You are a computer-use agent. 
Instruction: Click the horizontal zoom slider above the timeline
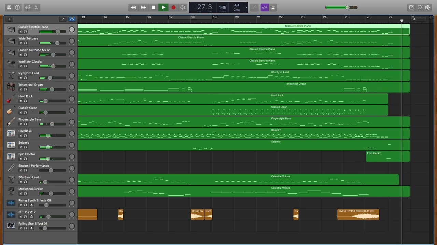point(419,19)
